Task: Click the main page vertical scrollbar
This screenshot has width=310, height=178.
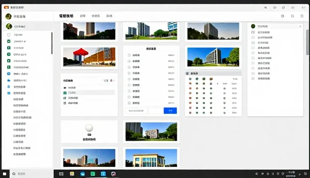Action: click(x=308, y=42)
